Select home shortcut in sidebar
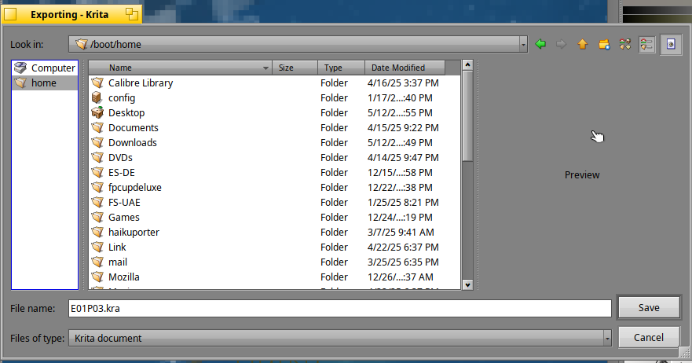The height and width of the screenshot is (363, 692). click(x=45, y=83)
